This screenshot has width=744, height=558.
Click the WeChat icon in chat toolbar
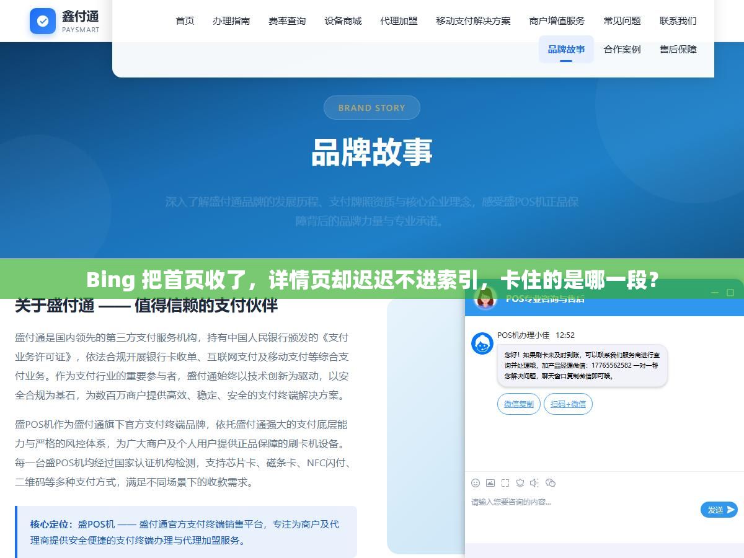(551, 482)
